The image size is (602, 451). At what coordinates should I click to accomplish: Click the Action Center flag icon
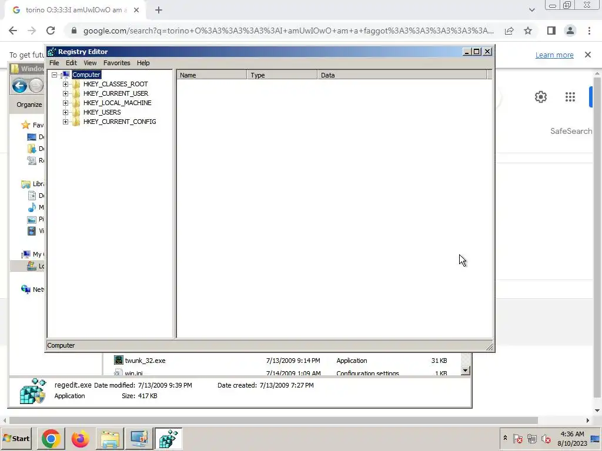517,438
